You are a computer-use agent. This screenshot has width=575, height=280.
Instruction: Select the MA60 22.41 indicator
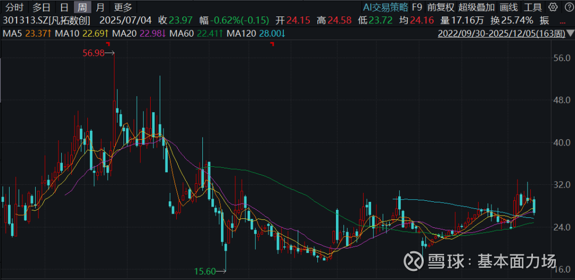tap(197, 34)
